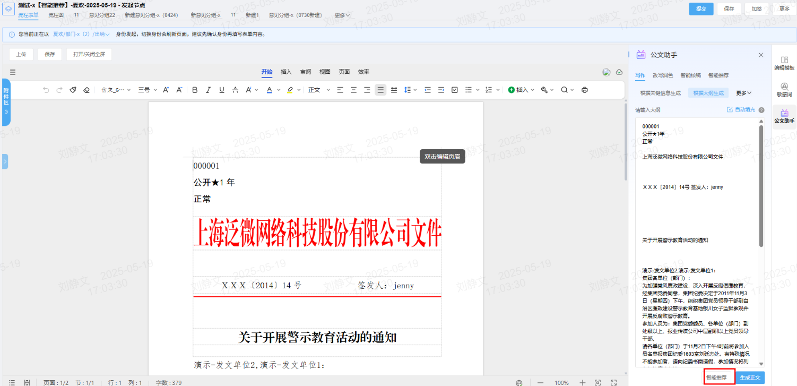The width and height of the screenshot is (797, 386).
Task: Expand the 更多 tabs dropdown at top
Action: point(342,15)
